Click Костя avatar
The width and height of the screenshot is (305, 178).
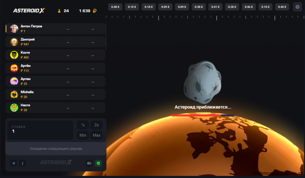tap(14, 55)
